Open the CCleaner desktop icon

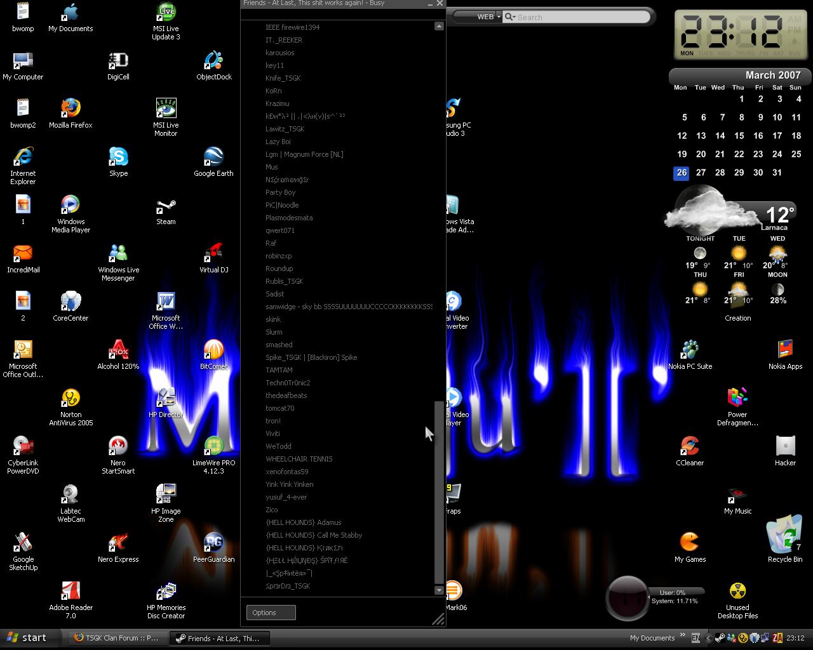click(x=690, y=448)
